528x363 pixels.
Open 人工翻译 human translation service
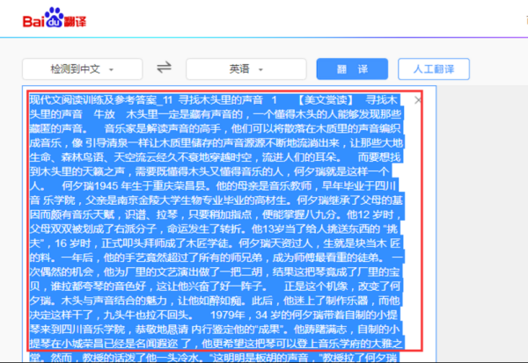pos(426,68)
